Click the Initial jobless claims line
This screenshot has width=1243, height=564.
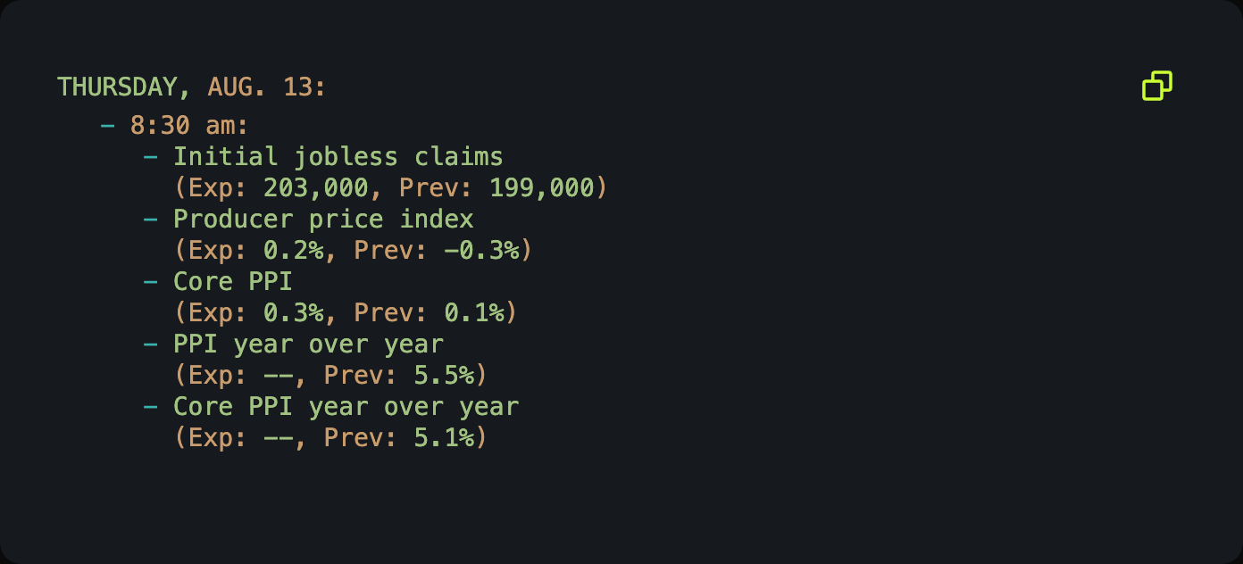tap(338, 157)
